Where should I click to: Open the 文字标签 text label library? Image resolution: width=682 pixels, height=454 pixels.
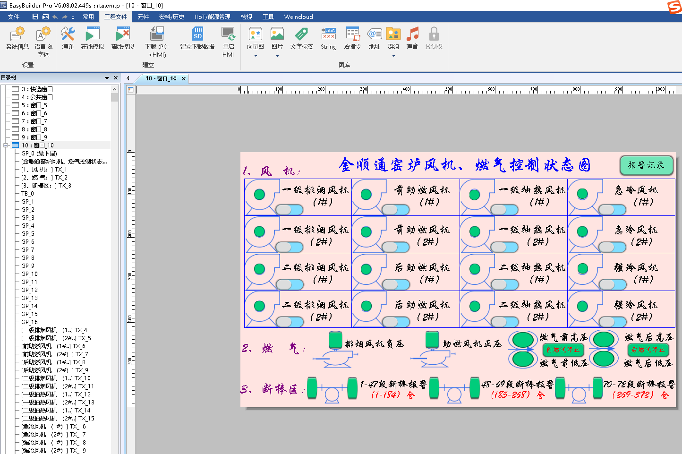tap(301, 38)
